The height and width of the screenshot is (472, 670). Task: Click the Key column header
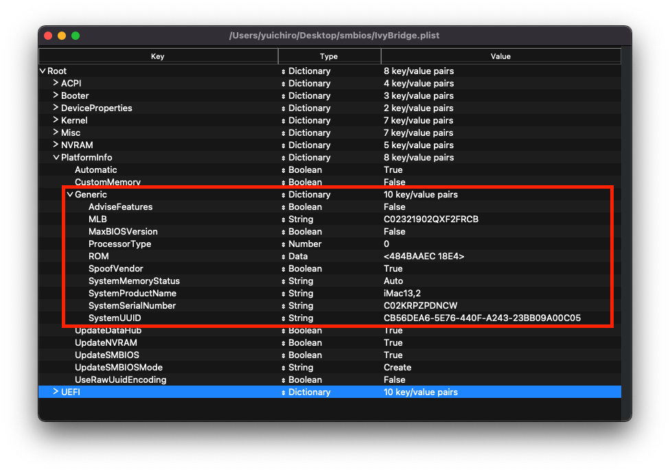point(158,56)
